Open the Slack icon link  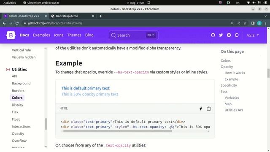[x=229, y=35]
